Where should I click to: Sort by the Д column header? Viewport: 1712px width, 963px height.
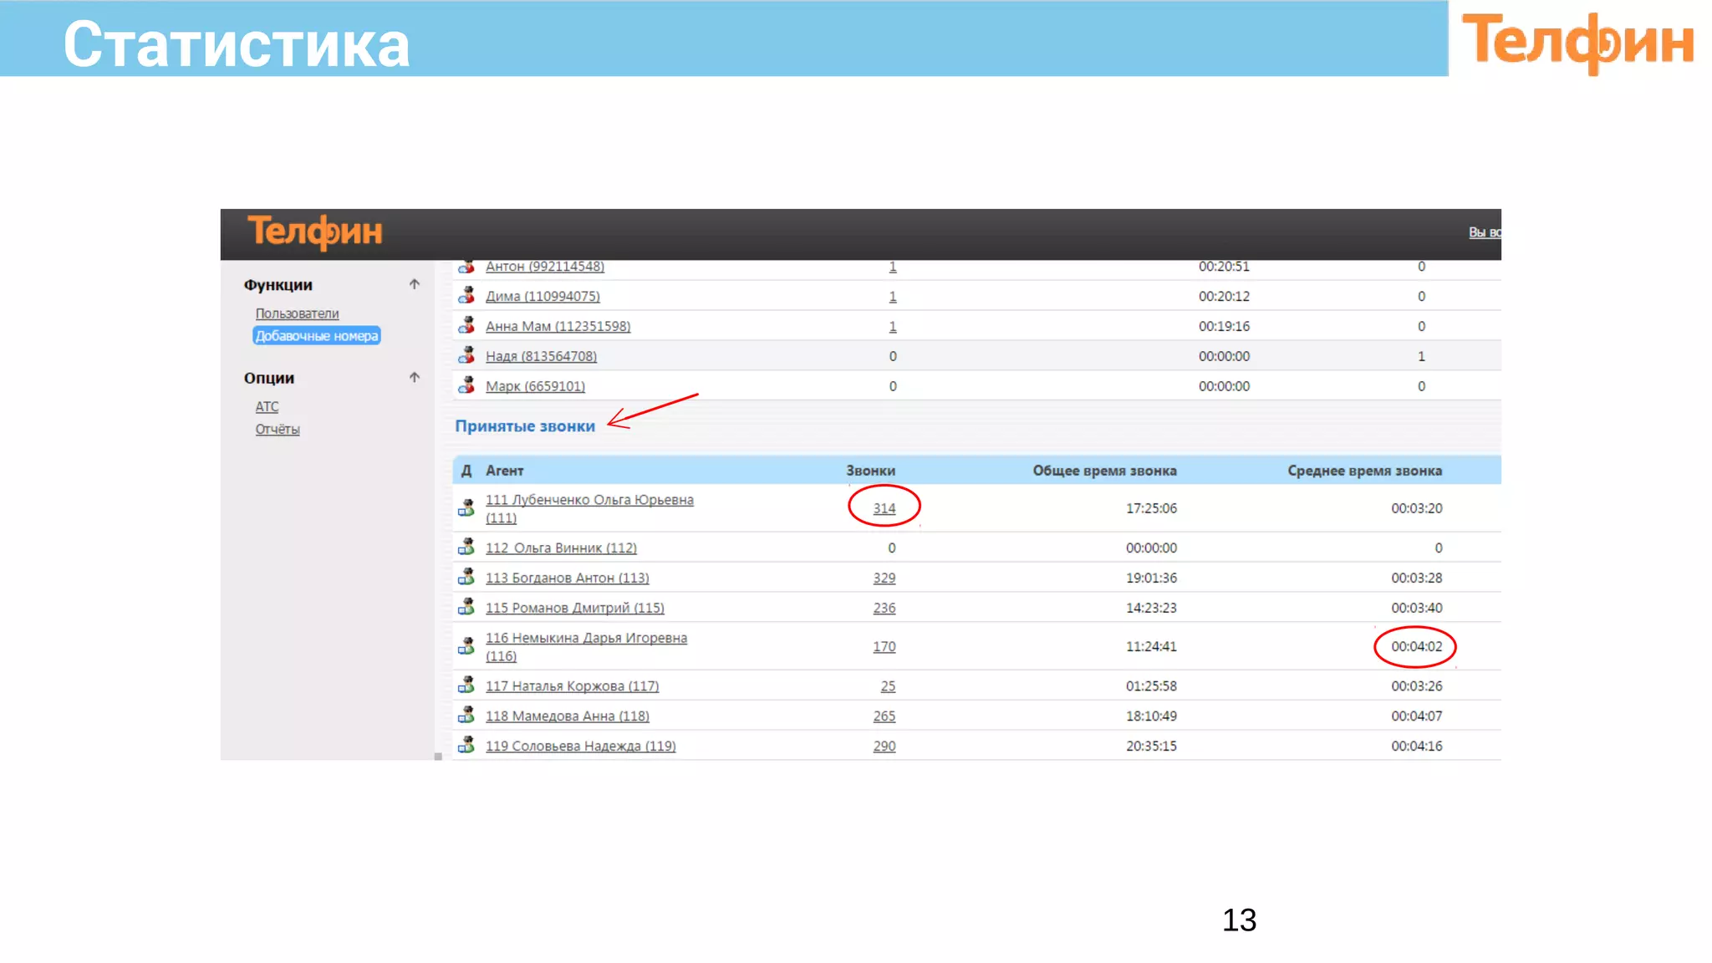click(466, 471)
